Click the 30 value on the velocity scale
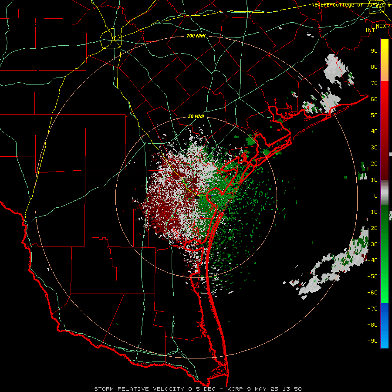This screenshot has width=392, height=392. pyautogui.click(x=374, y=148)
